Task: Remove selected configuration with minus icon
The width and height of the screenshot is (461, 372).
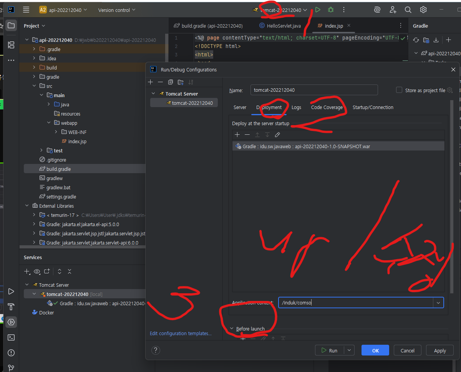Action: click(x=161, y=82)
